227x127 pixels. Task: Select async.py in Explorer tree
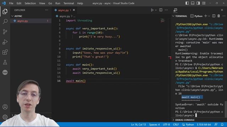31,21
